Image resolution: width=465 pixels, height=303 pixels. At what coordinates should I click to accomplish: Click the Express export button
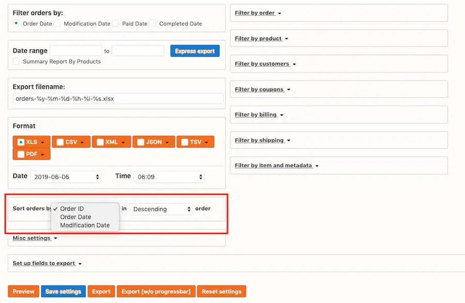[195, 51]
